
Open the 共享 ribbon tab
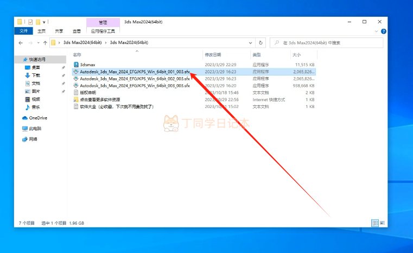pos(59,31)
